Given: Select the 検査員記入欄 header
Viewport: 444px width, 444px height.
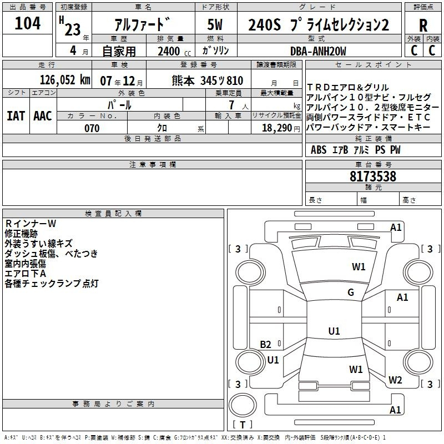Looking at the screenshot, I should 113,214.
